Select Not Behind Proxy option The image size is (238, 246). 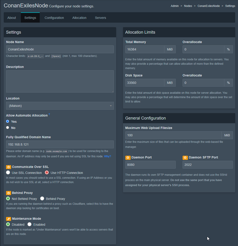point(8,198)
